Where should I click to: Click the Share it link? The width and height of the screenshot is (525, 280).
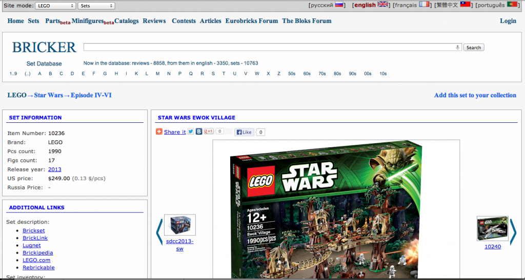pos(175,132)
